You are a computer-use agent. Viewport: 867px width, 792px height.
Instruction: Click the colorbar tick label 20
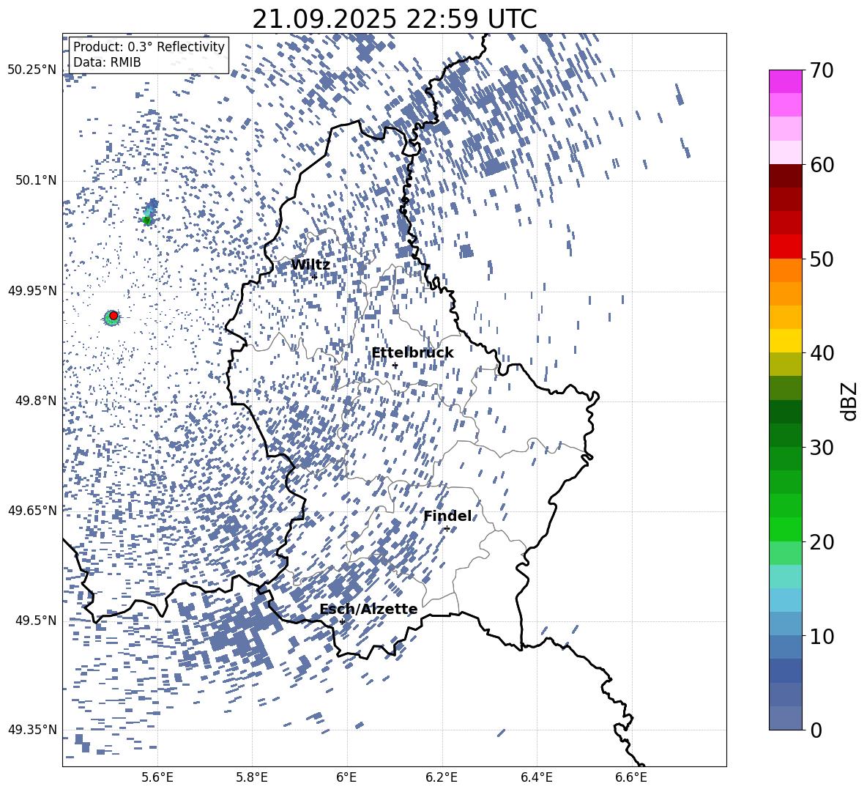pyautogui.click(x=822, y=542)
